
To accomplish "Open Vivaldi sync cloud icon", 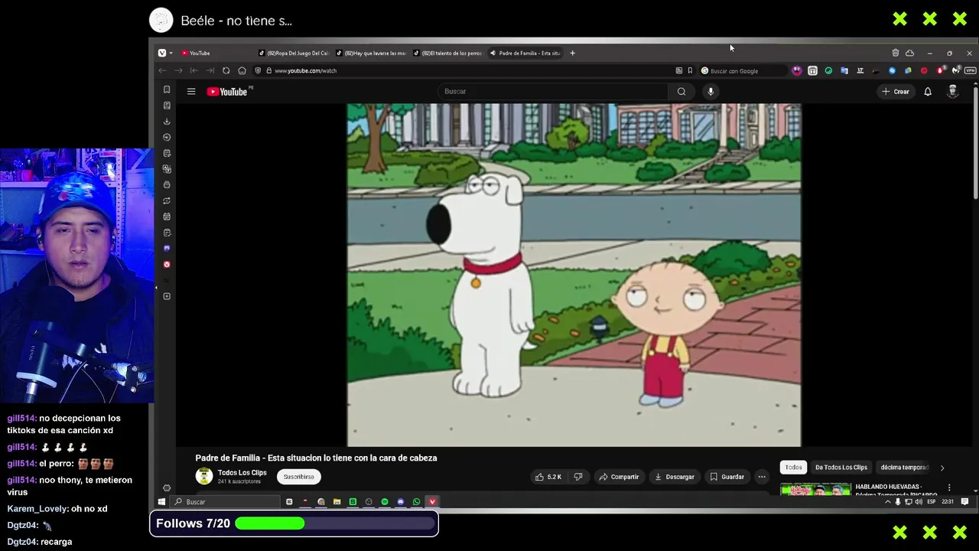I will pyautogui.click(x=909, y=53).
